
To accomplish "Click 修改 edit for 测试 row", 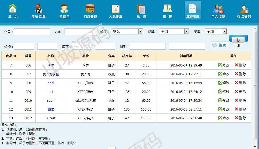I will coord(224,109).
